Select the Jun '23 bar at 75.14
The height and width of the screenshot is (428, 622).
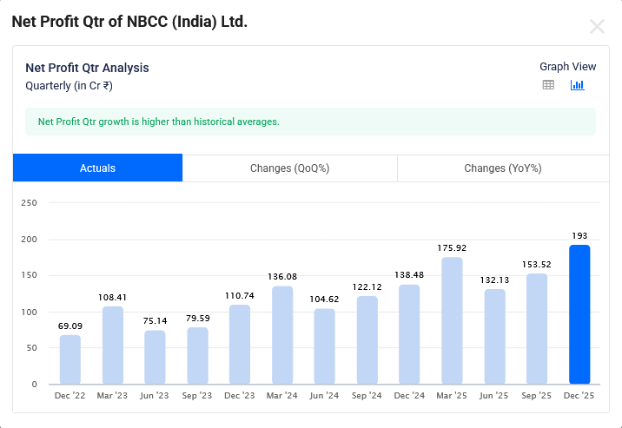click(155, 357)
